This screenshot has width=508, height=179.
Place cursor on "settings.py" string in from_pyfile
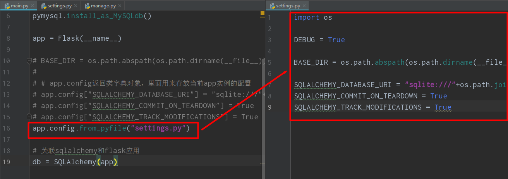click(158, 128)
